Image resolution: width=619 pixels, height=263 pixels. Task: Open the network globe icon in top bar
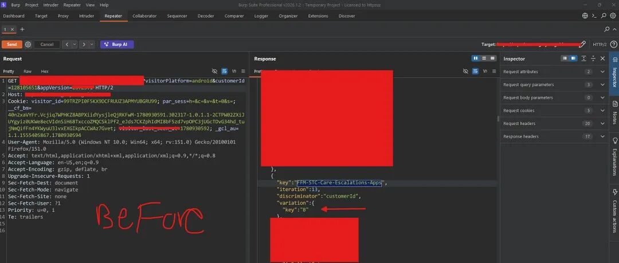[x=585, y=16]
